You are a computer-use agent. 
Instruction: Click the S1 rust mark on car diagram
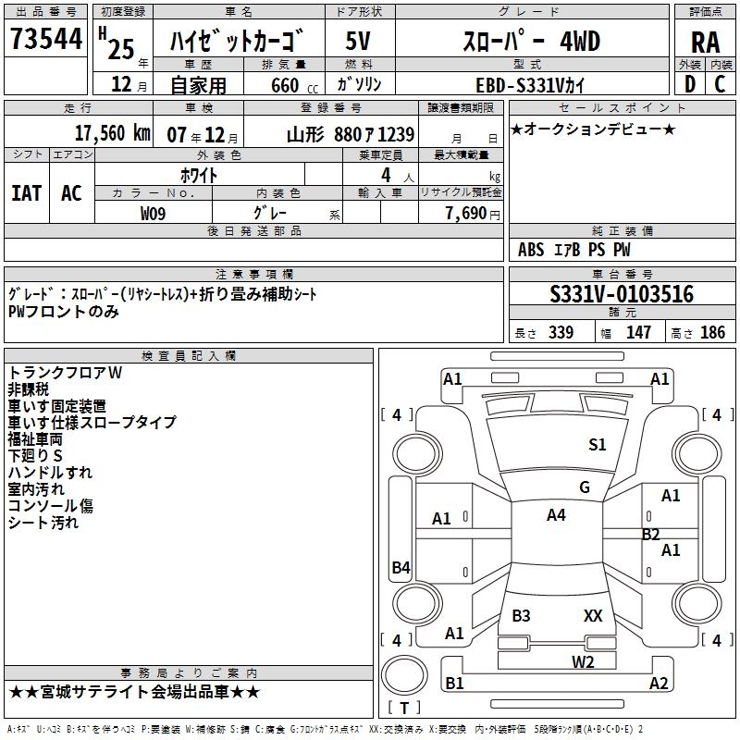coord(598,445)
